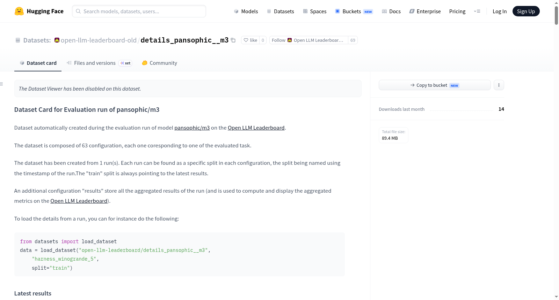Image resolution: width=559 pixels, height=300 pixels.
Task: Open the three-dot options menu beside Copy to bucket
Action: tap(499, 85)
